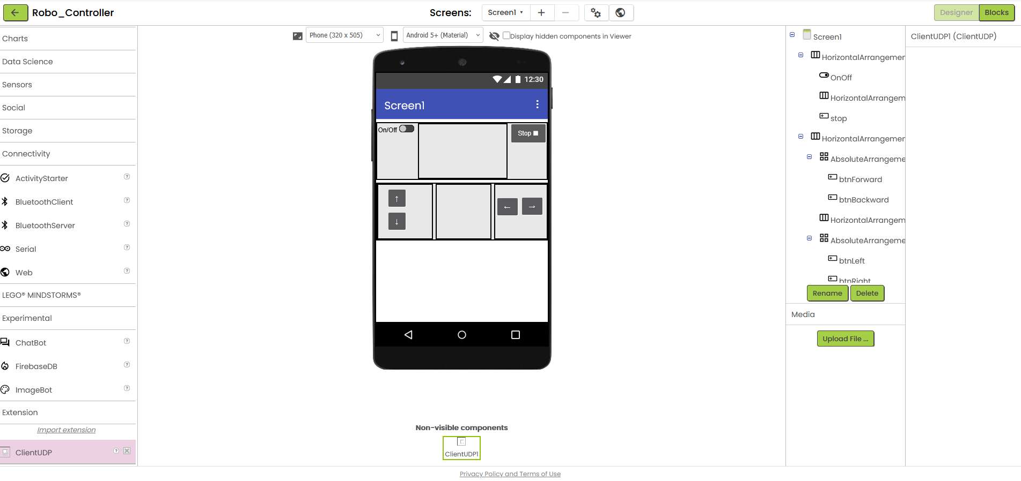1021x481 pixels.
Task: Go back using the green arrow button
Action: 15,12
